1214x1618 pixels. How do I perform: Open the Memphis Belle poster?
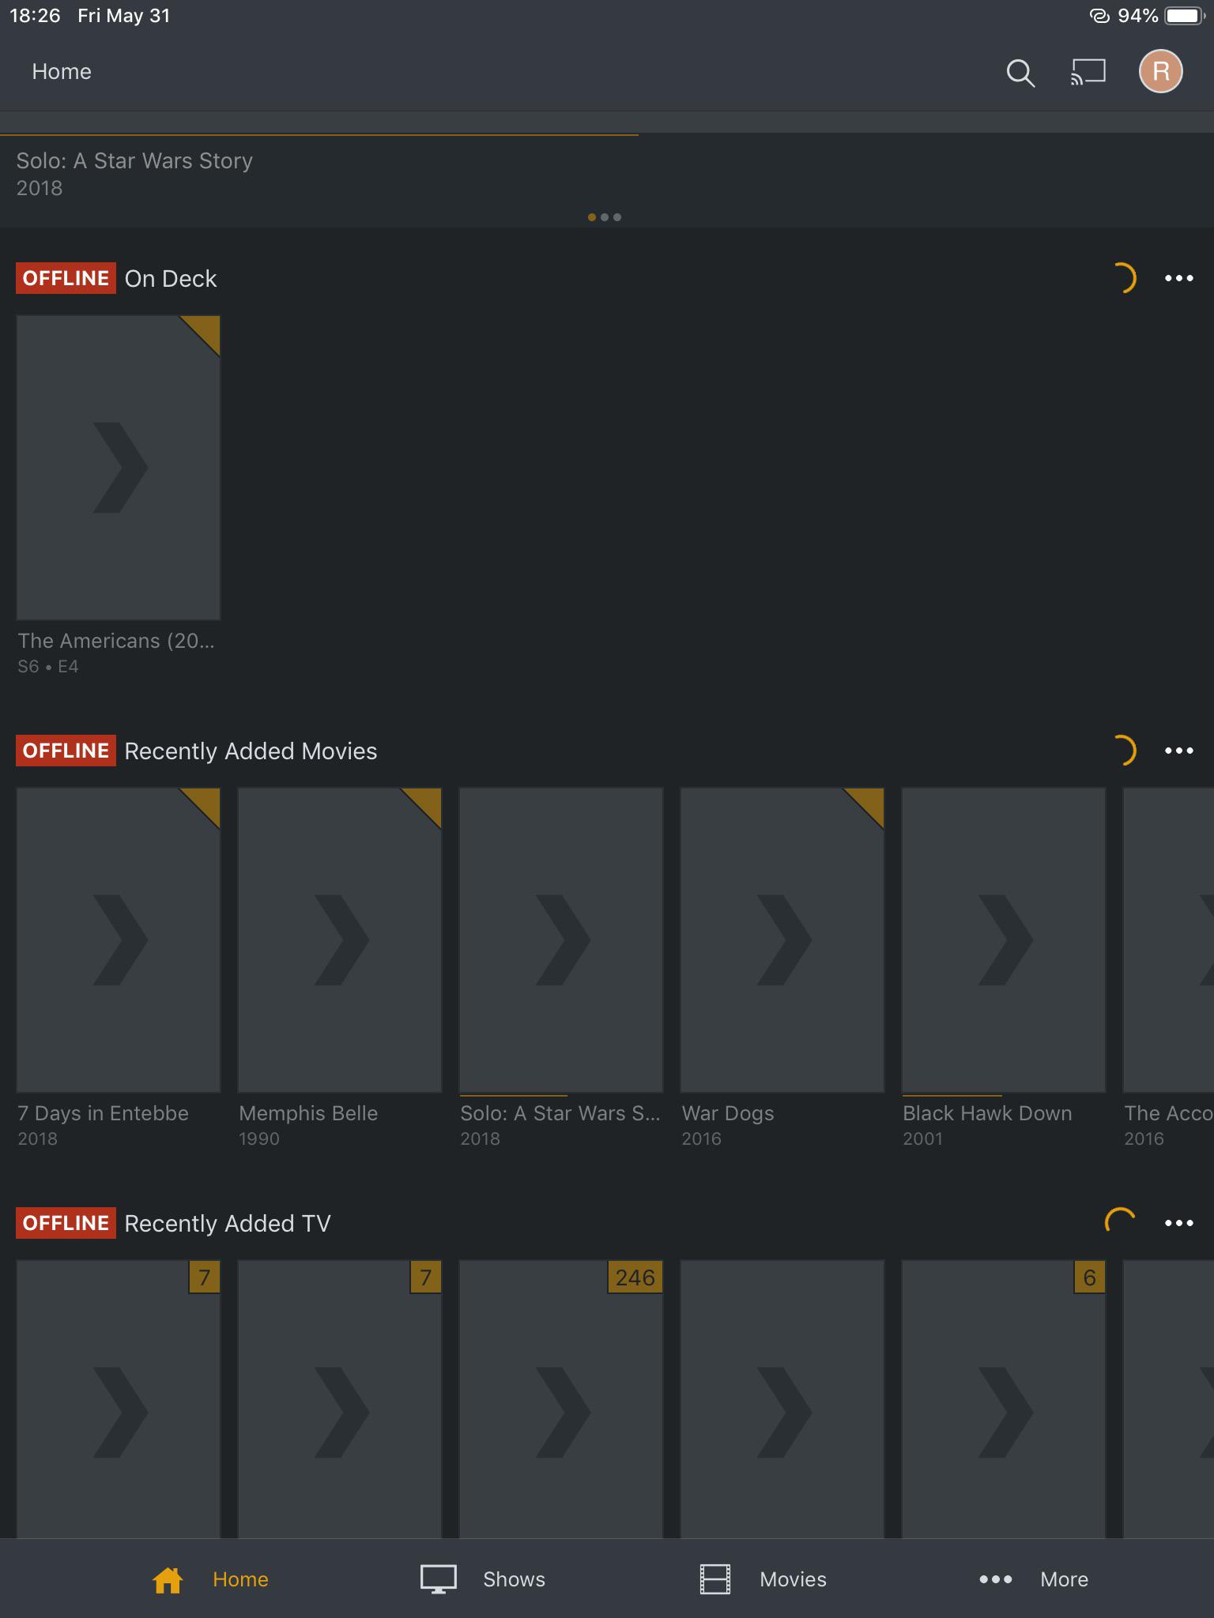click(x=340, y=940)
